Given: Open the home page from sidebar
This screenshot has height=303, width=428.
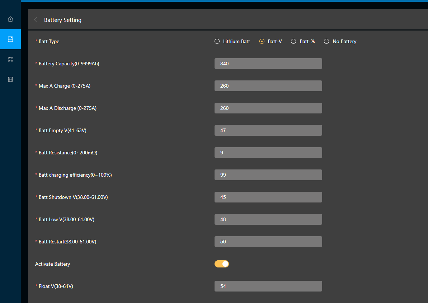Looking at the screenshot, I should tap(10, 19).
